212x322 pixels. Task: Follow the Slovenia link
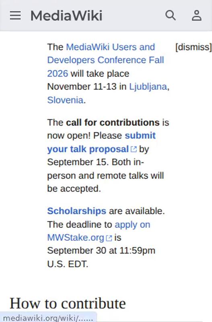point(65,100)
